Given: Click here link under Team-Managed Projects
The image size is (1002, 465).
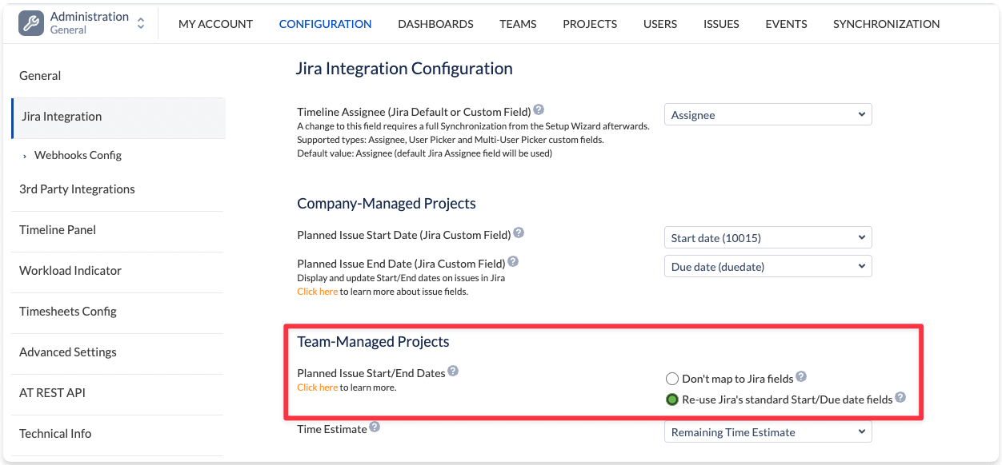Looking at the screenshot, I should 317,387.
